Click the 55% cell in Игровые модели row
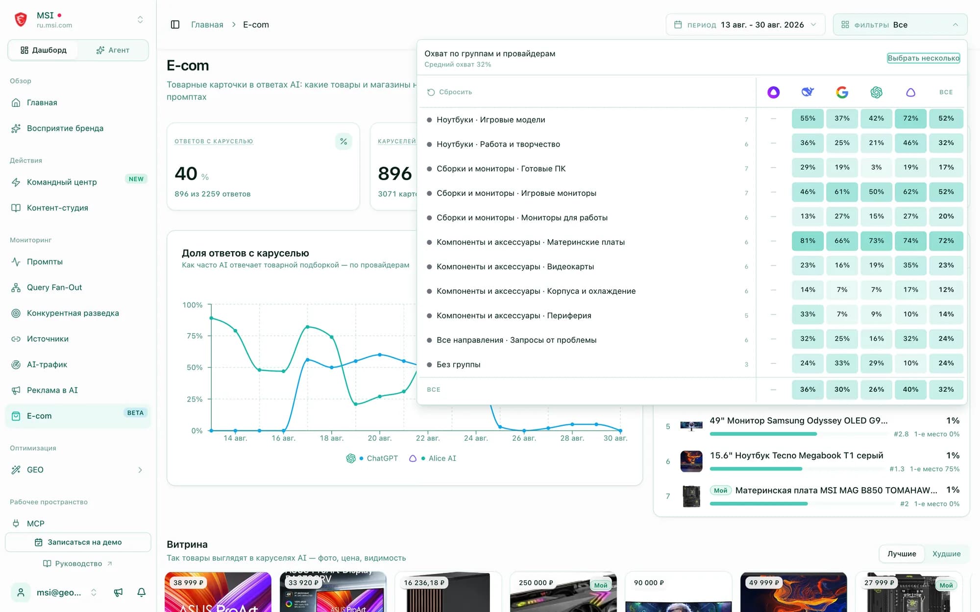 808,118
